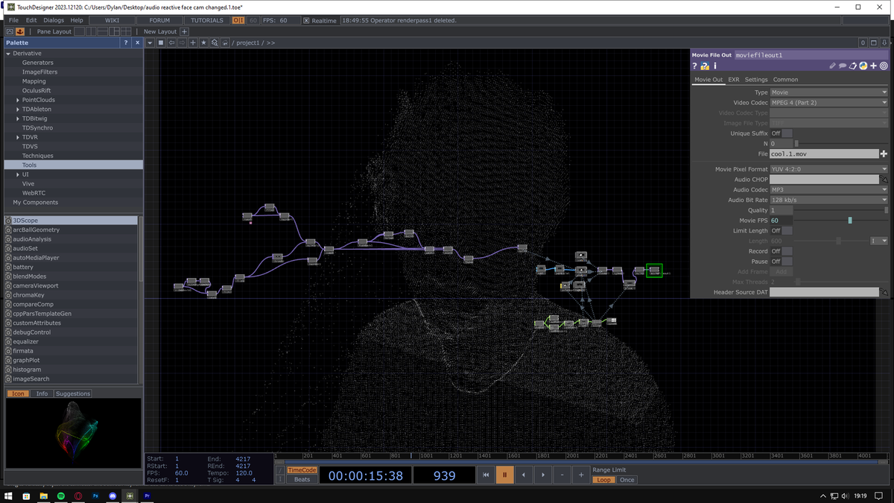Click the Audio CHOP reference arrow icon
The width and height of the screenshot is (894, 503).
click(884, 180)
